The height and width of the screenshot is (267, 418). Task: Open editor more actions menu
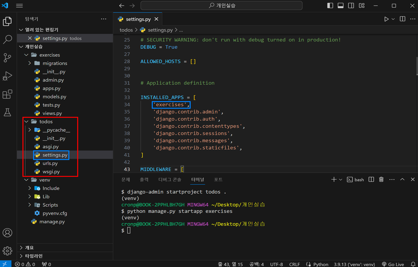tap(413, 19)
